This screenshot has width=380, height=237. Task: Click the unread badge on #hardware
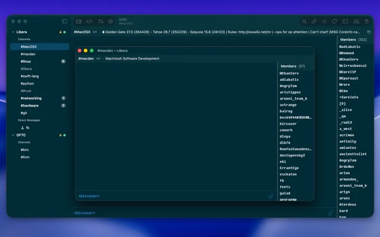63,105
